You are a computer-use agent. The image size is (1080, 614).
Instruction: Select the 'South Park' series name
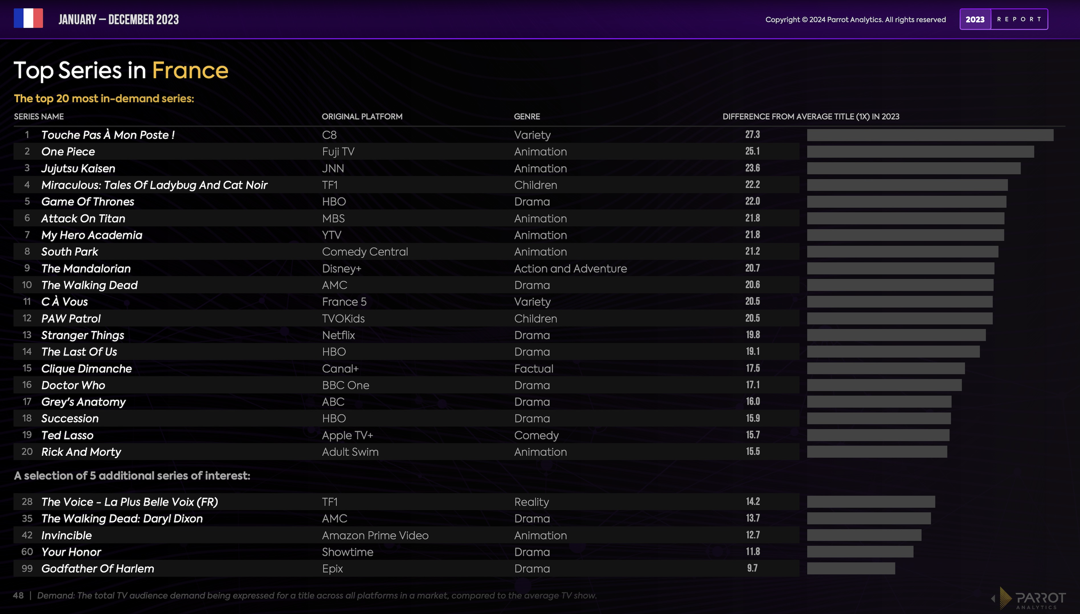pos(69,252)
